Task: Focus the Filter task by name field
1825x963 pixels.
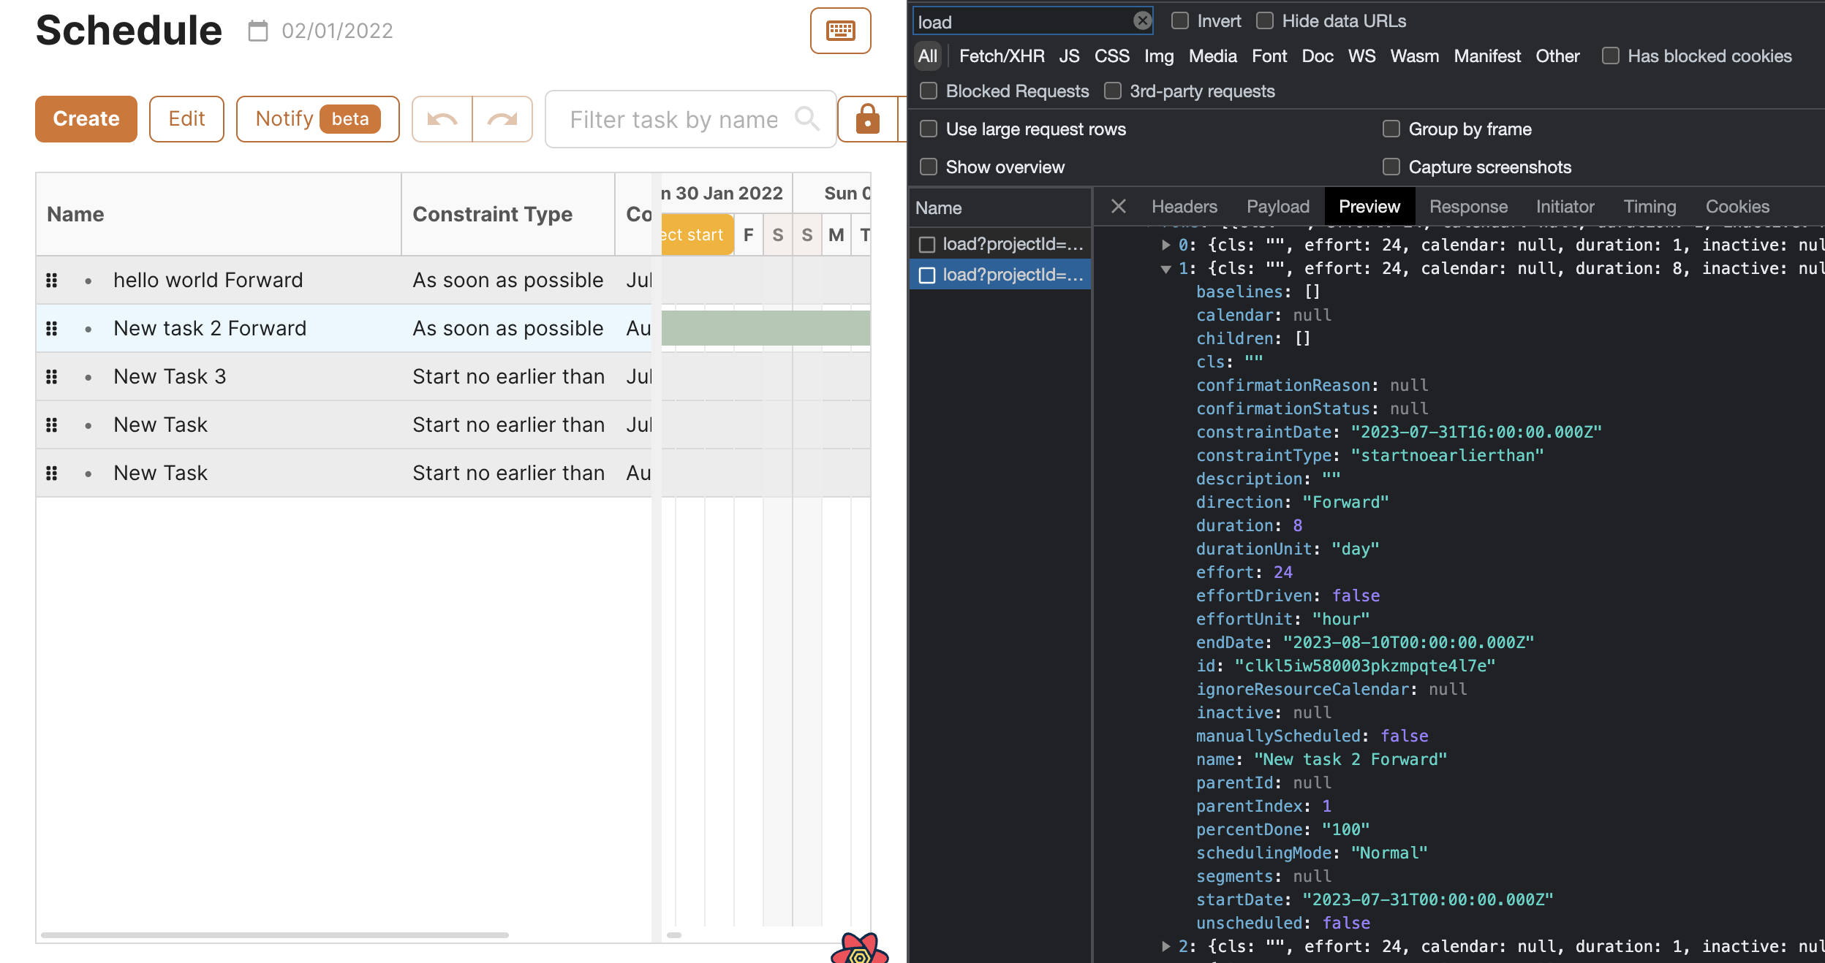Action: pyautogui.click(x=690, y=119)
